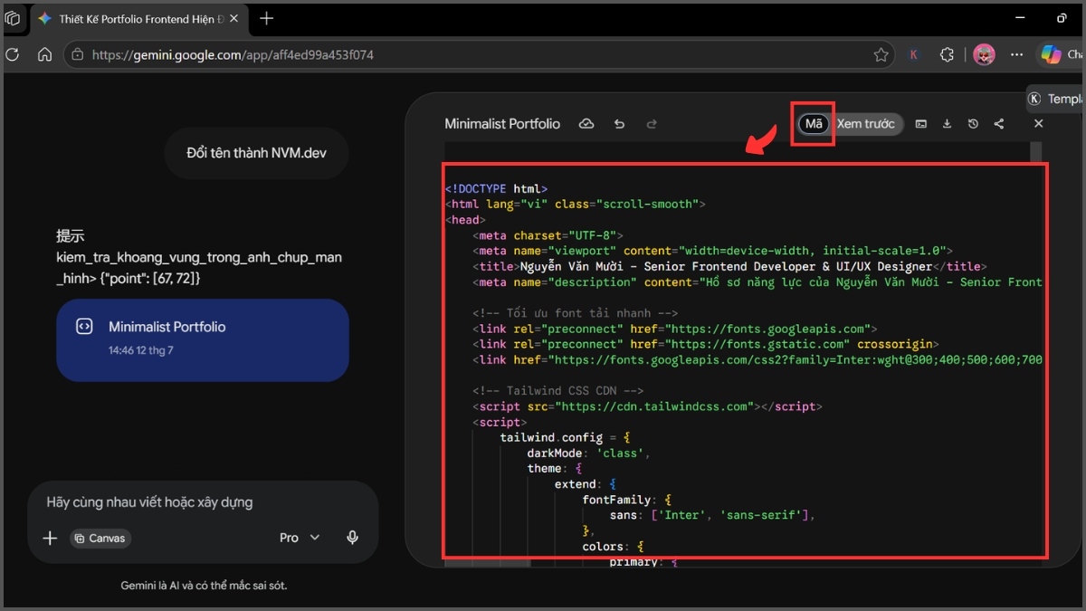This screenshot has height=611, width=1086.
Task: Click the Tailwind CSS CDN comment line
Action: 558,391
